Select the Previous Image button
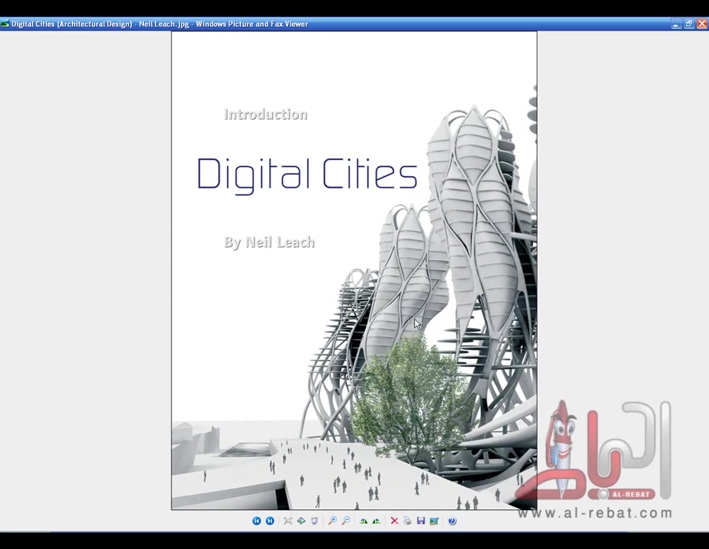The height and width of the screenshot is (549, 709). 257,521
